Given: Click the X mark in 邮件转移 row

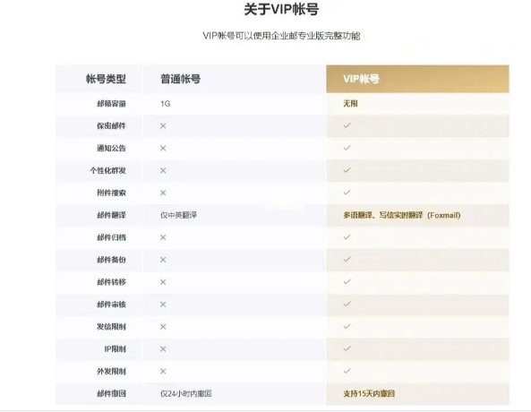Looking at the screenshot, I should 163,282.
